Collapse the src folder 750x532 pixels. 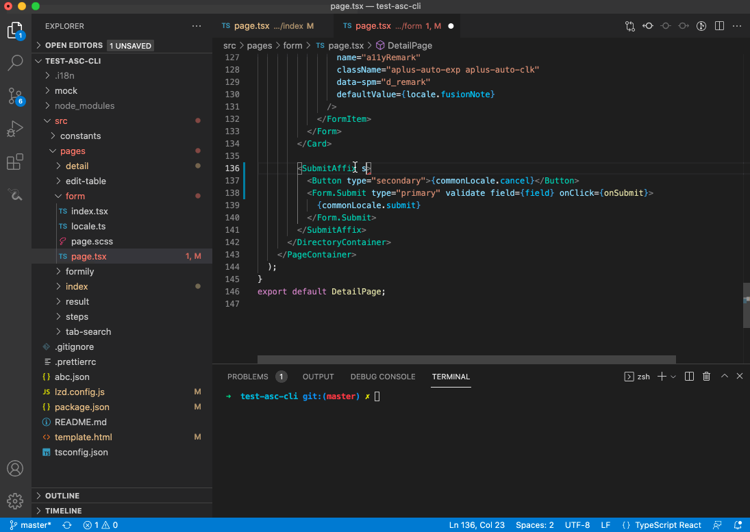point(61,121)
